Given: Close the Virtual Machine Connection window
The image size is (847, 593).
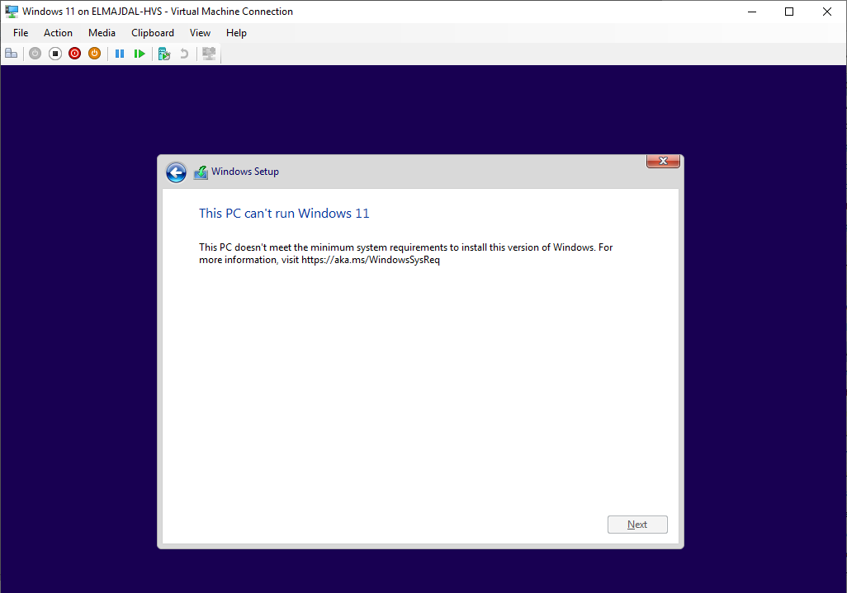Looking at the screenshot, I should (x=827, y=12).
